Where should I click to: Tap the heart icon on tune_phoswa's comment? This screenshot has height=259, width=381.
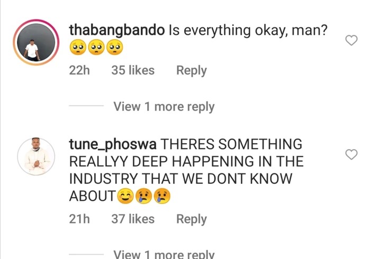tap(351, 154)
